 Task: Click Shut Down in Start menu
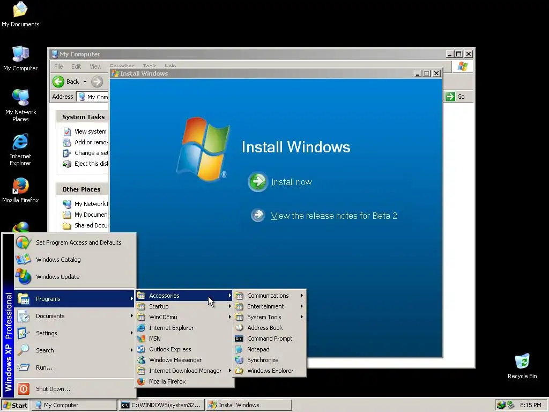coord(75,389)
